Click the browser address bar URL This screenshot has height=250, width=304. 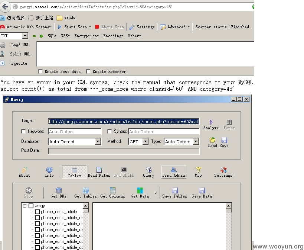pos(96,7)
